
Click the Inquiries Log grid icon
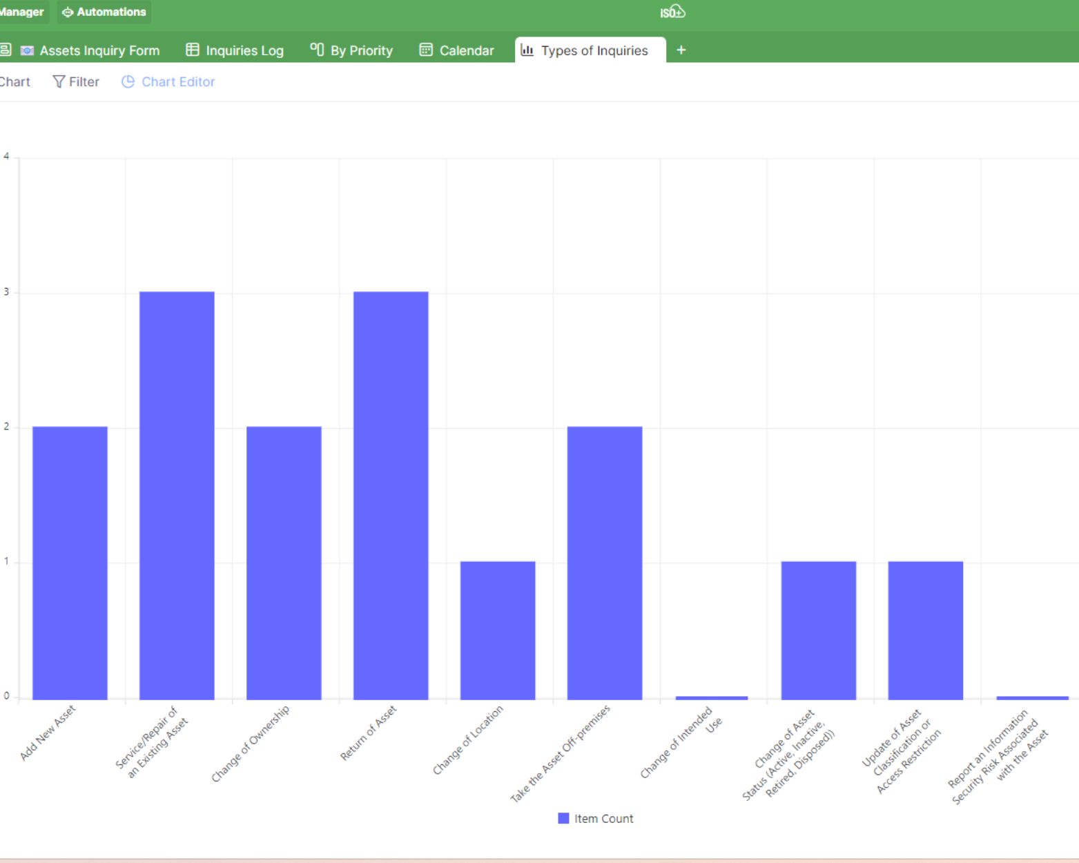tap(193, 50)
